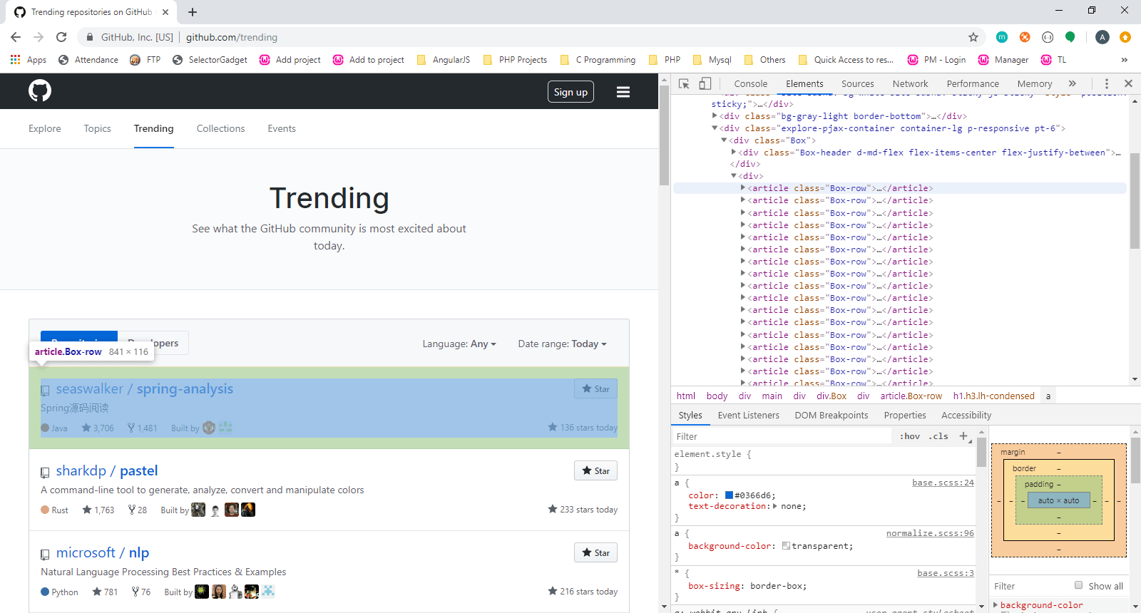This screenshot has width=1141, height=613.
Task: Expand the bg-gray-light border-bottom div node
Action: (x=715, y=115)
